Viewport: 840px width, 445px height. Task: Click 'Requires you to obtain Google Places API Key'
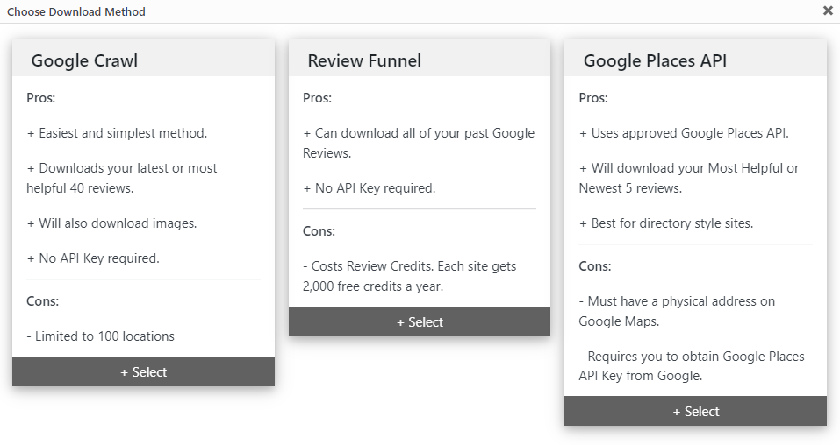click(692, 366)
